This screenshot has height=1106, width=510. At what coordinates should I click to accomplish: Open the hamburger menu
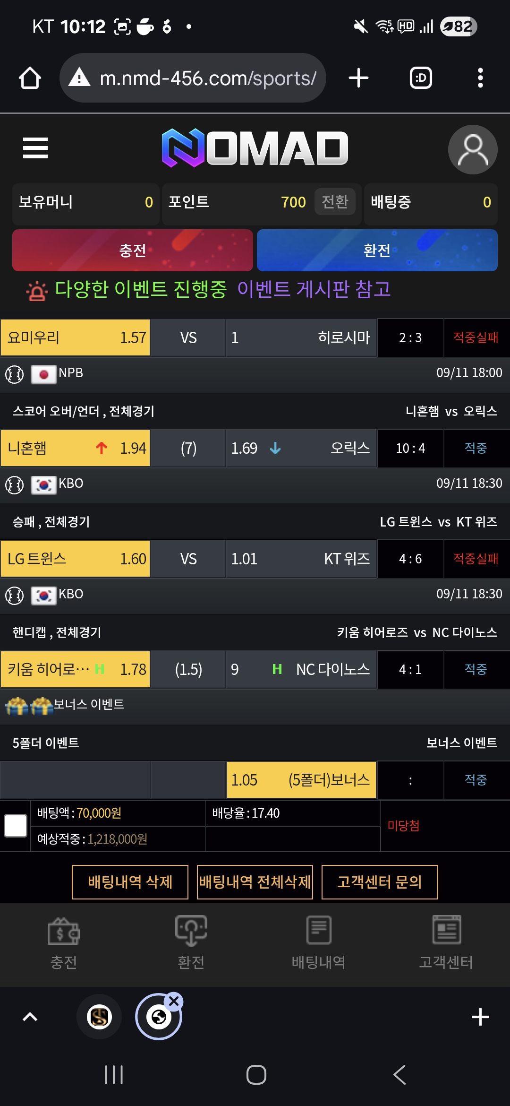(x=35, y=148)
